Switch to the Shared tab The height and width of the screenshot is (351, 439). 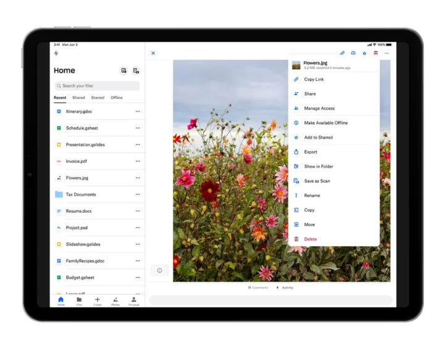(x=78, y=97)
